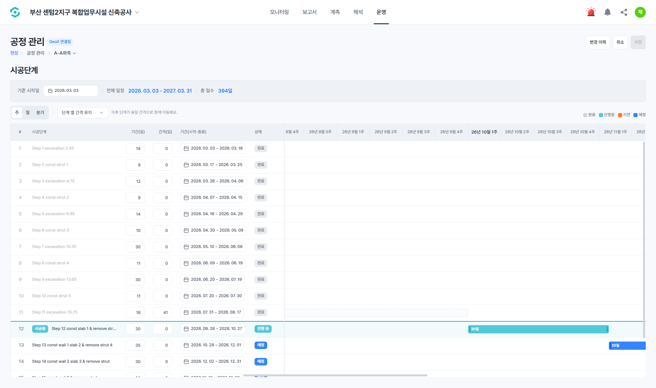Switch to the 해석 tab
This screenshot has height=388, width=656.
point(358,12)
